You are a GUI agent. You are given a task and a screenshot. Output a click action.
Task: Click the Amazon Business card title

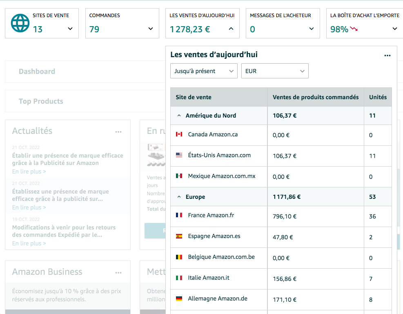pyautogui.click(x=47, y=272)
